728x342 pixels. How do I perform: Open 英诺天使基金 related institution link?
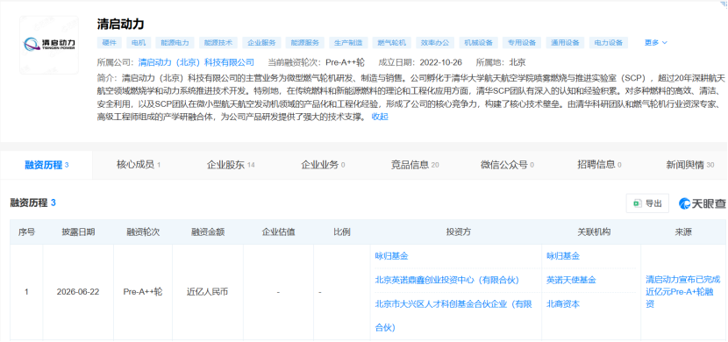click(x=571, y=280)
